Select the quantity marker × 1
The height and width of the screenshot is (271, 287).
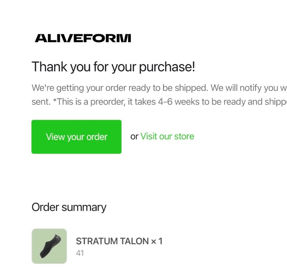[157, 241]
